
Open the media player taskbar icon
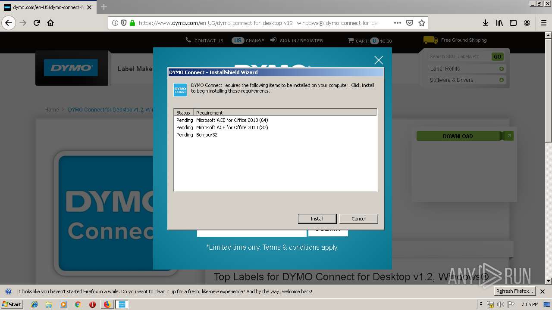coord(63,304)
